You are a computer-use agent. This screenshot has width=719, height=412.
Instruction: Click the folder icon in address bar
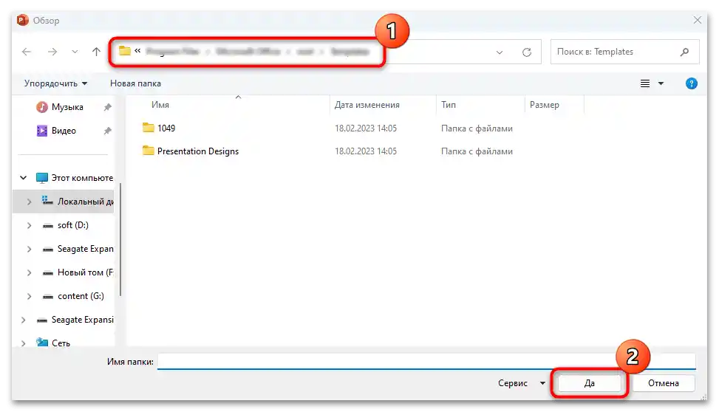125,50
